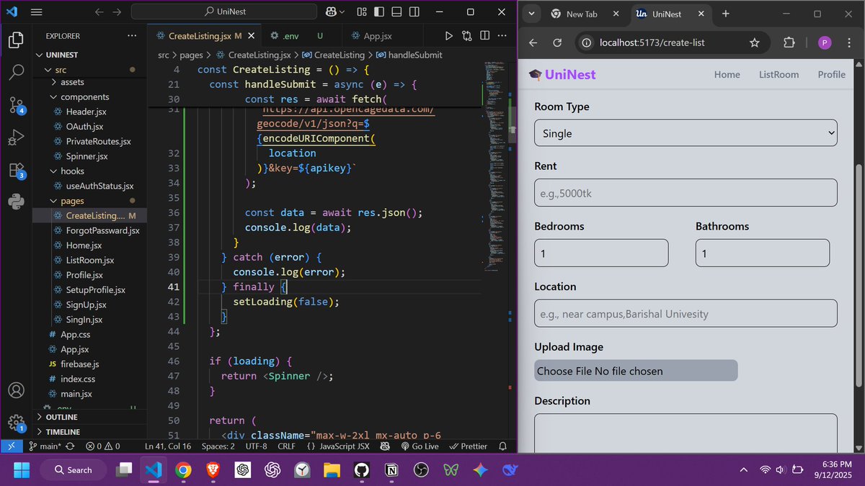Click the main* branch indicator
Screen dimensions: 865x486
click(x=45, y=446)
